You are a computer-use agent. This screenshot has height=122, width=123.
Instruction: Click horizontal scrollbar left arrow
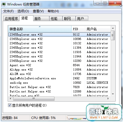[x=10, y=98]
